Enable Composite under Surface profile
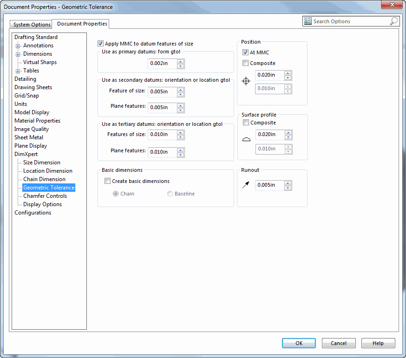 click(246, 123)
